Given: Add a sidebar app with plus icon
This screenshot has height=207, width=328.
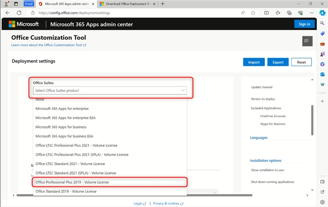Looking at the screenshot, I should pos(322,101).
